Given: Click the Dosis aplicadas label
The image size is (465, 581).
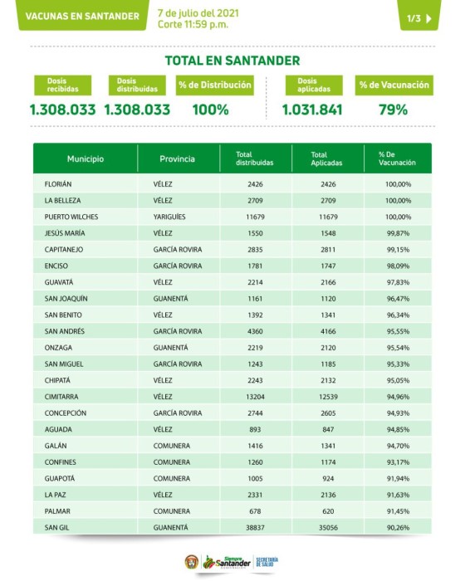Looking at the screenshot, I should [x=314, y=85].
